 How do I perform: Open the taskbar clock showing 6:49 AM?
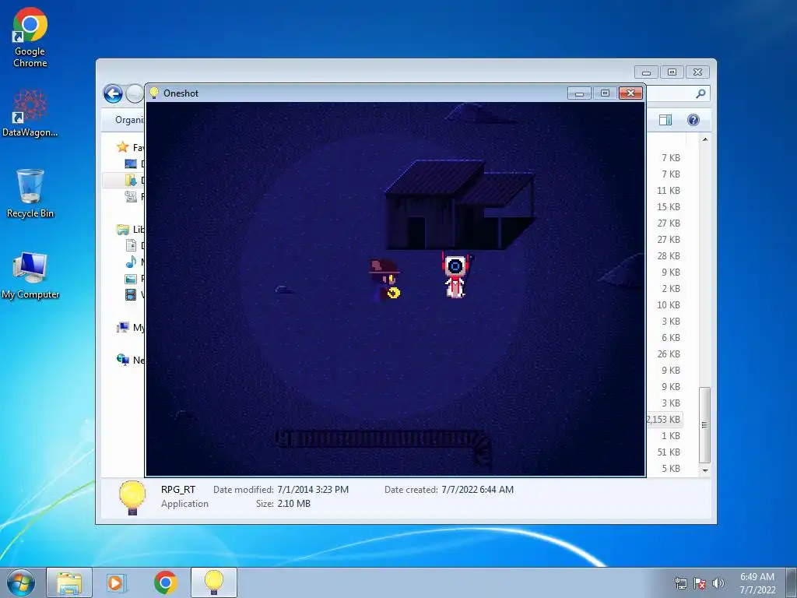click(757, 583)
